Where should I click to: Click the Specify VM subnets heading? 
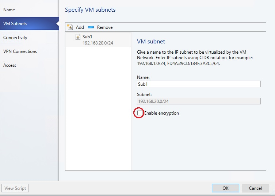[x=90, y=10]
